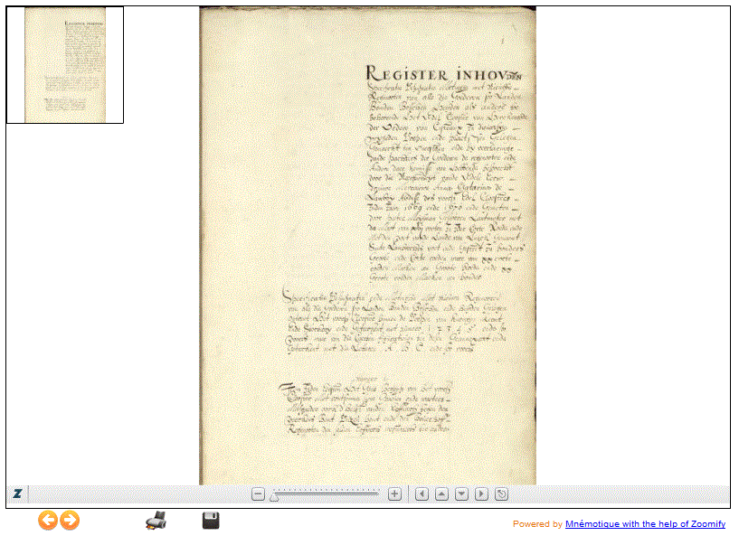Viewport: 739px width, 545px height.
Task: Print the document using printer icon
Action: tap(156, 520)
